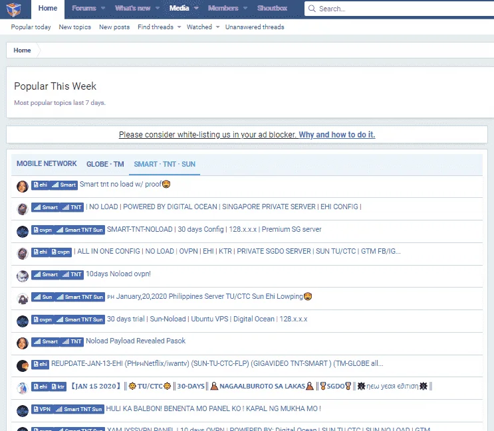Click the Unanswered threads link

[255, 27]
